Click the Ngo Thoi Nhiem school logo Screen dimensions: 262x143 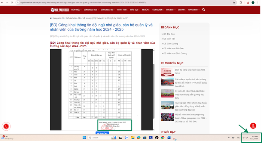pos(60,10)
